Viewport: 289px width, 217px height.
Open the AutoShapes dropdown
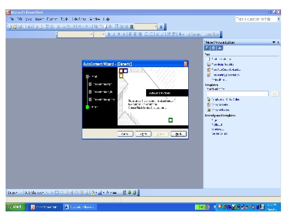[34, 193]
